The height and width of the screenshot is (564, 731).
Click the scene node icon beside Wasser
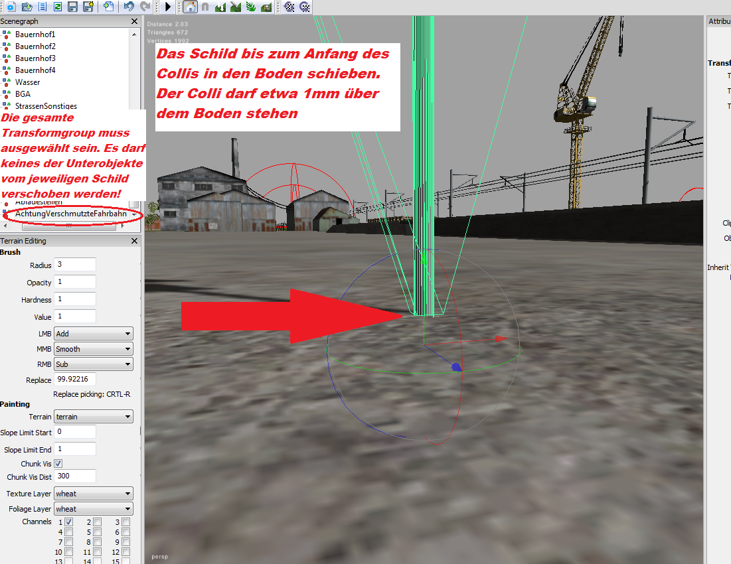(x=7, y=82)
